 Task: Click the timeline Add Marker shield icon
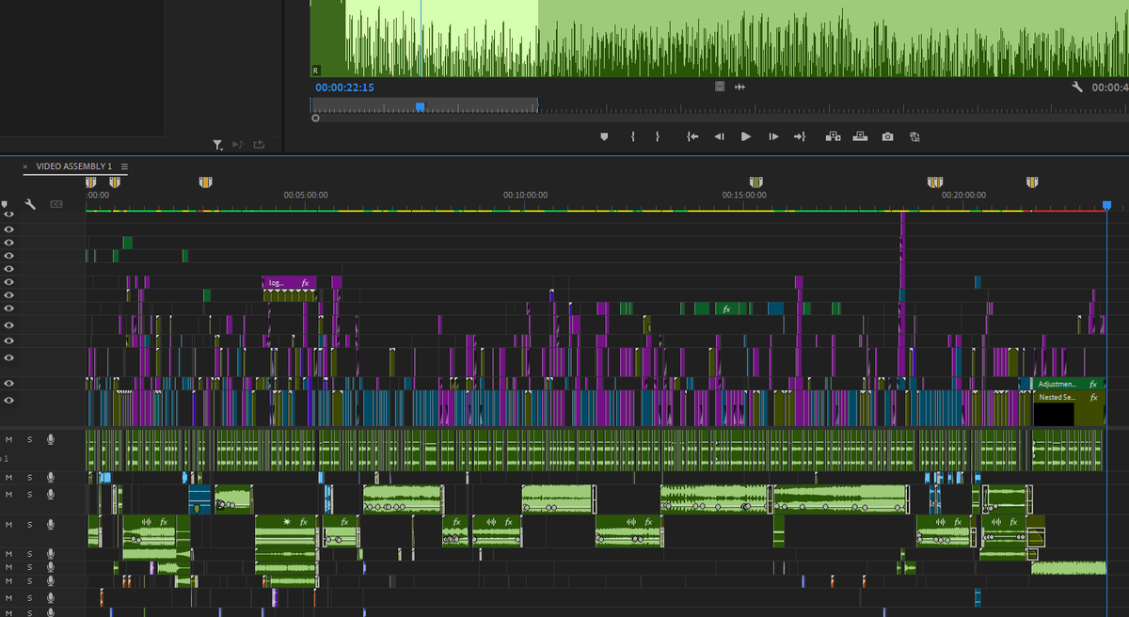6,203
